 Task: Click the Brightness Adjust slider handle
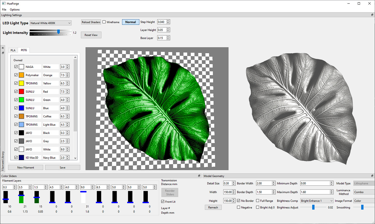pos(313,207)
